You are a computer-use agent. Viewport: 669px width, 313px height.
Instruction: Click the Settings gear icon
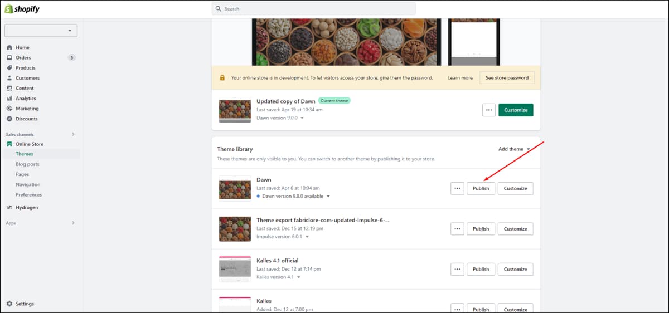9,304
